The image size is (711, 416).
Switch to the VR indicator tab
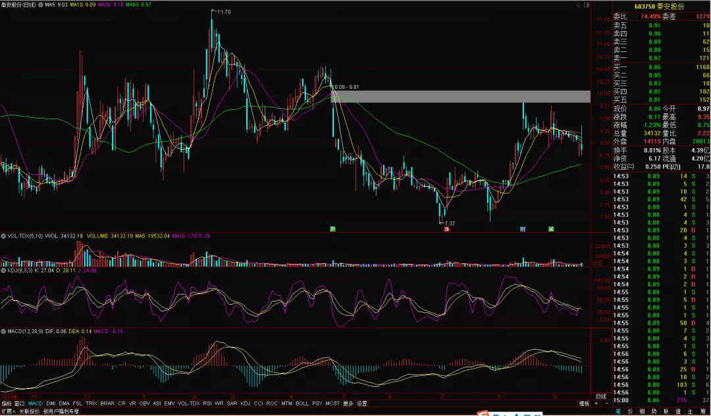pyautogui.click(x=132, y=403)
